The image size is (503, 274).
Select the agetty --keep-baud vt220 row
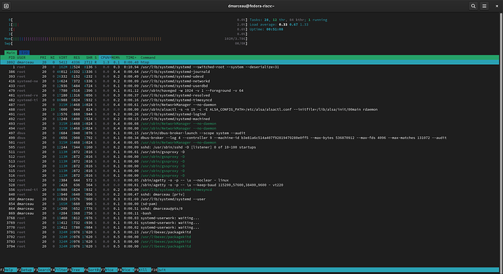point(249,185)
